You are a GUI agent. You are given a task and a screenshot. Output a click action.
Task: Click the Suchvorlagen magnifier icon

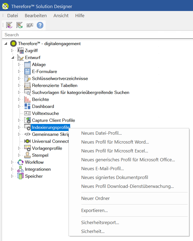pos(27,92)
